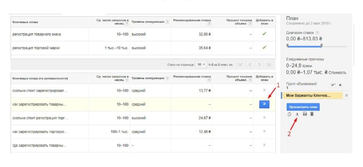Add 'как зарегистрировать торговую...' keyword to plan
Image resolution: width=363 pixels, height=167 pixels.
point(264,132)
